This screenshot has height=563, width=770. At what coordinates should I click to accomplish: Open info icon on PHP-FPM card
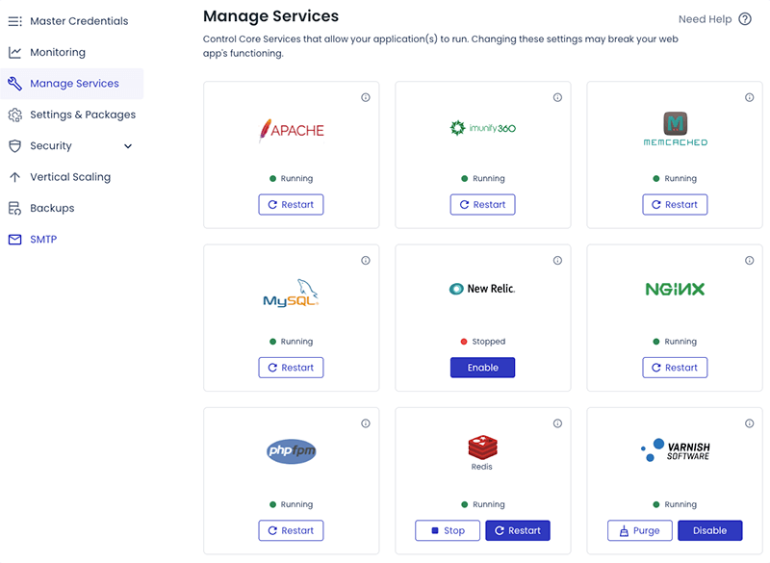click(366, 423)
